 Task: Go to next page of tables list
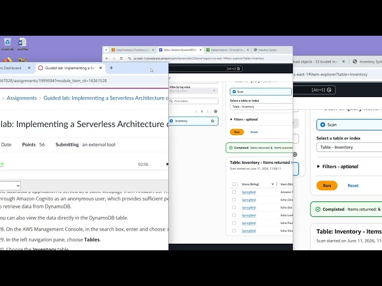coord(208,111)
